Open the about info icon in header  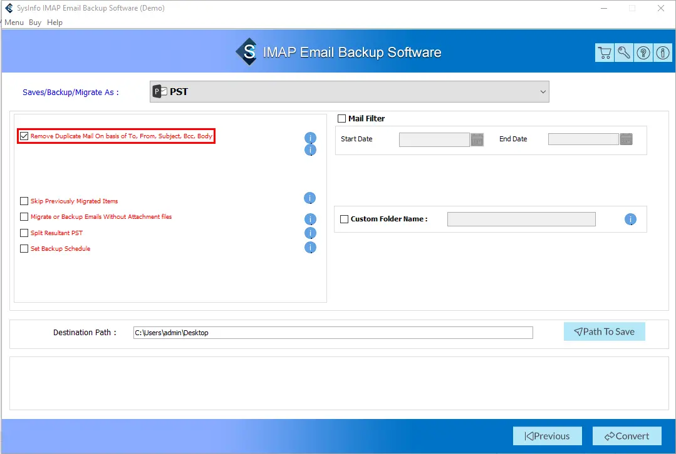[663, 53]
